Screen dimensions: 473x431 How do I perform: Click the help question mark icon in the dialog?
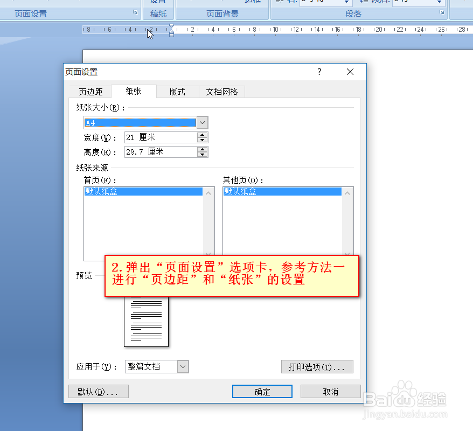click(x=319, y=72)
